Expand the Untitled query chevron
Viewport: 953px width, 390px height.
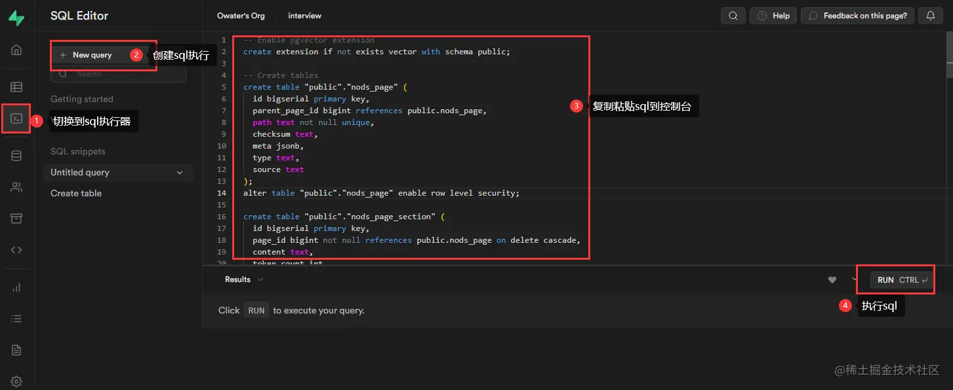point(180,173)
